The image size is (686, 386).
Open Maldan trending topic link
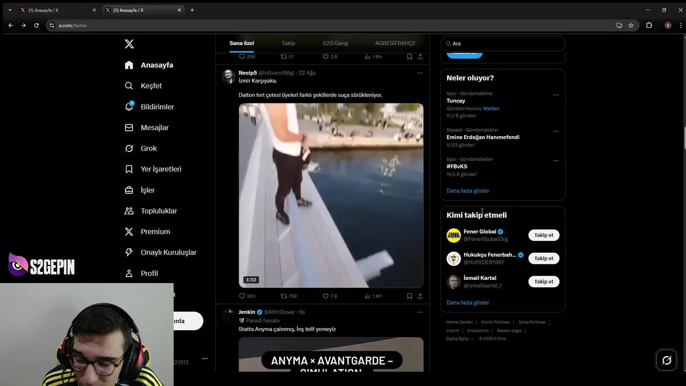pos(491,109)
